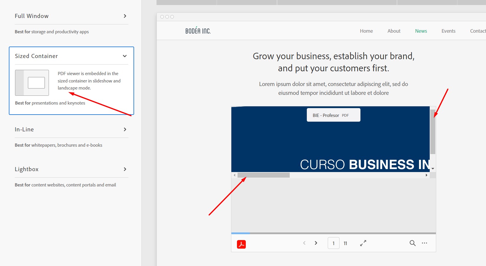Open full screen mode for the PDF

coord(363,243)
